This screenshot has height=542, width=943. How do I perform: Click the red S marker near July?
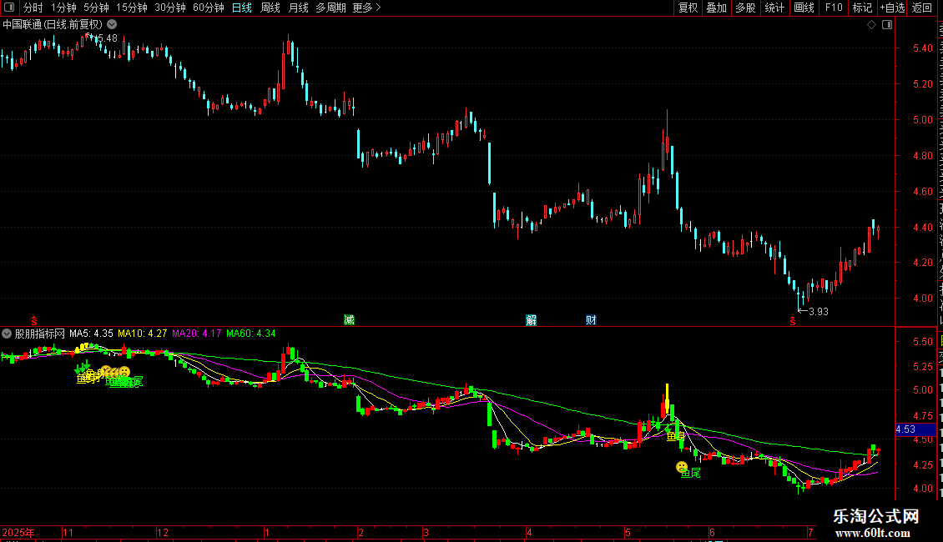[793, 321]
